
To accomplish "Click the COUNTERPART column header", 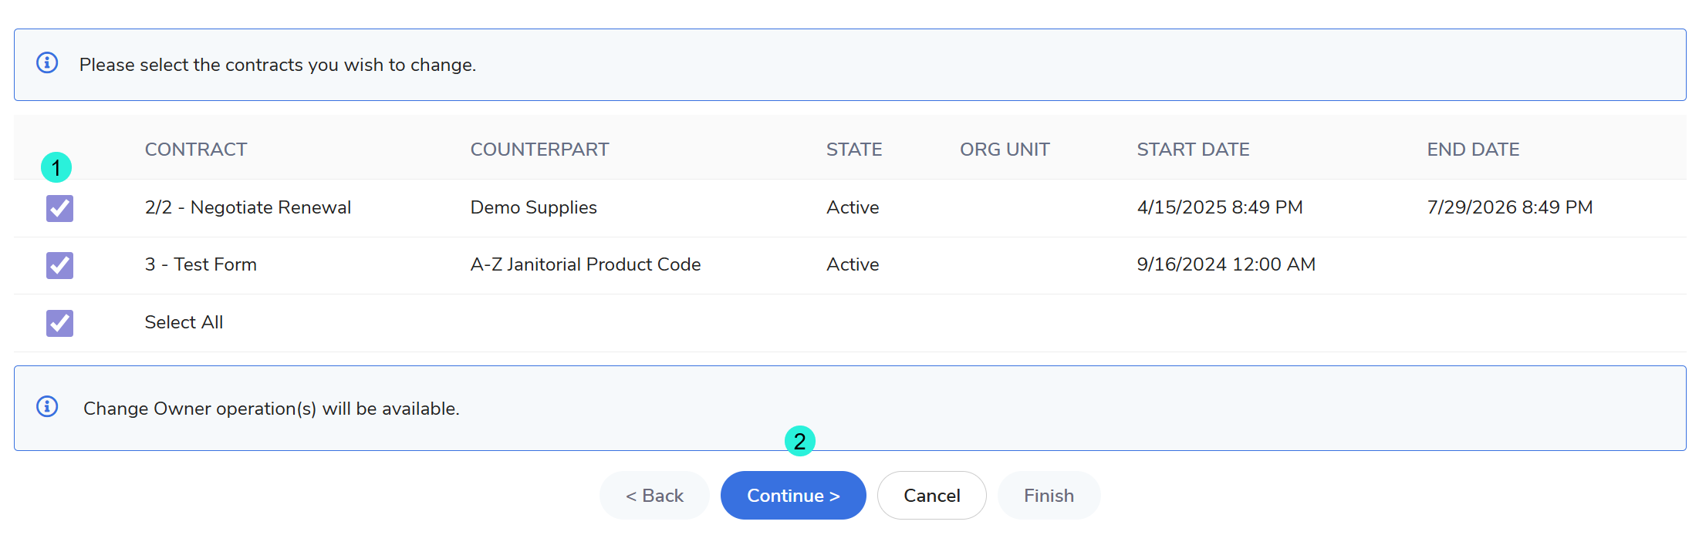I will click(539, 150).
